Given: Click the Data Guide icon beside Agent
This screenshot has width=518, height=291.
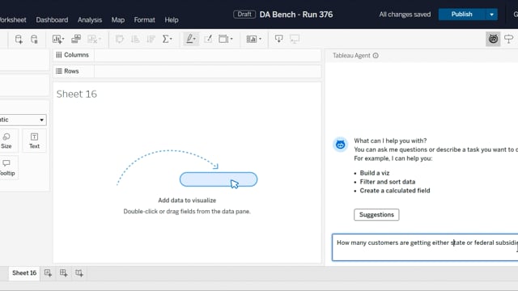Looking at the screenshot, I should (509, 39).
